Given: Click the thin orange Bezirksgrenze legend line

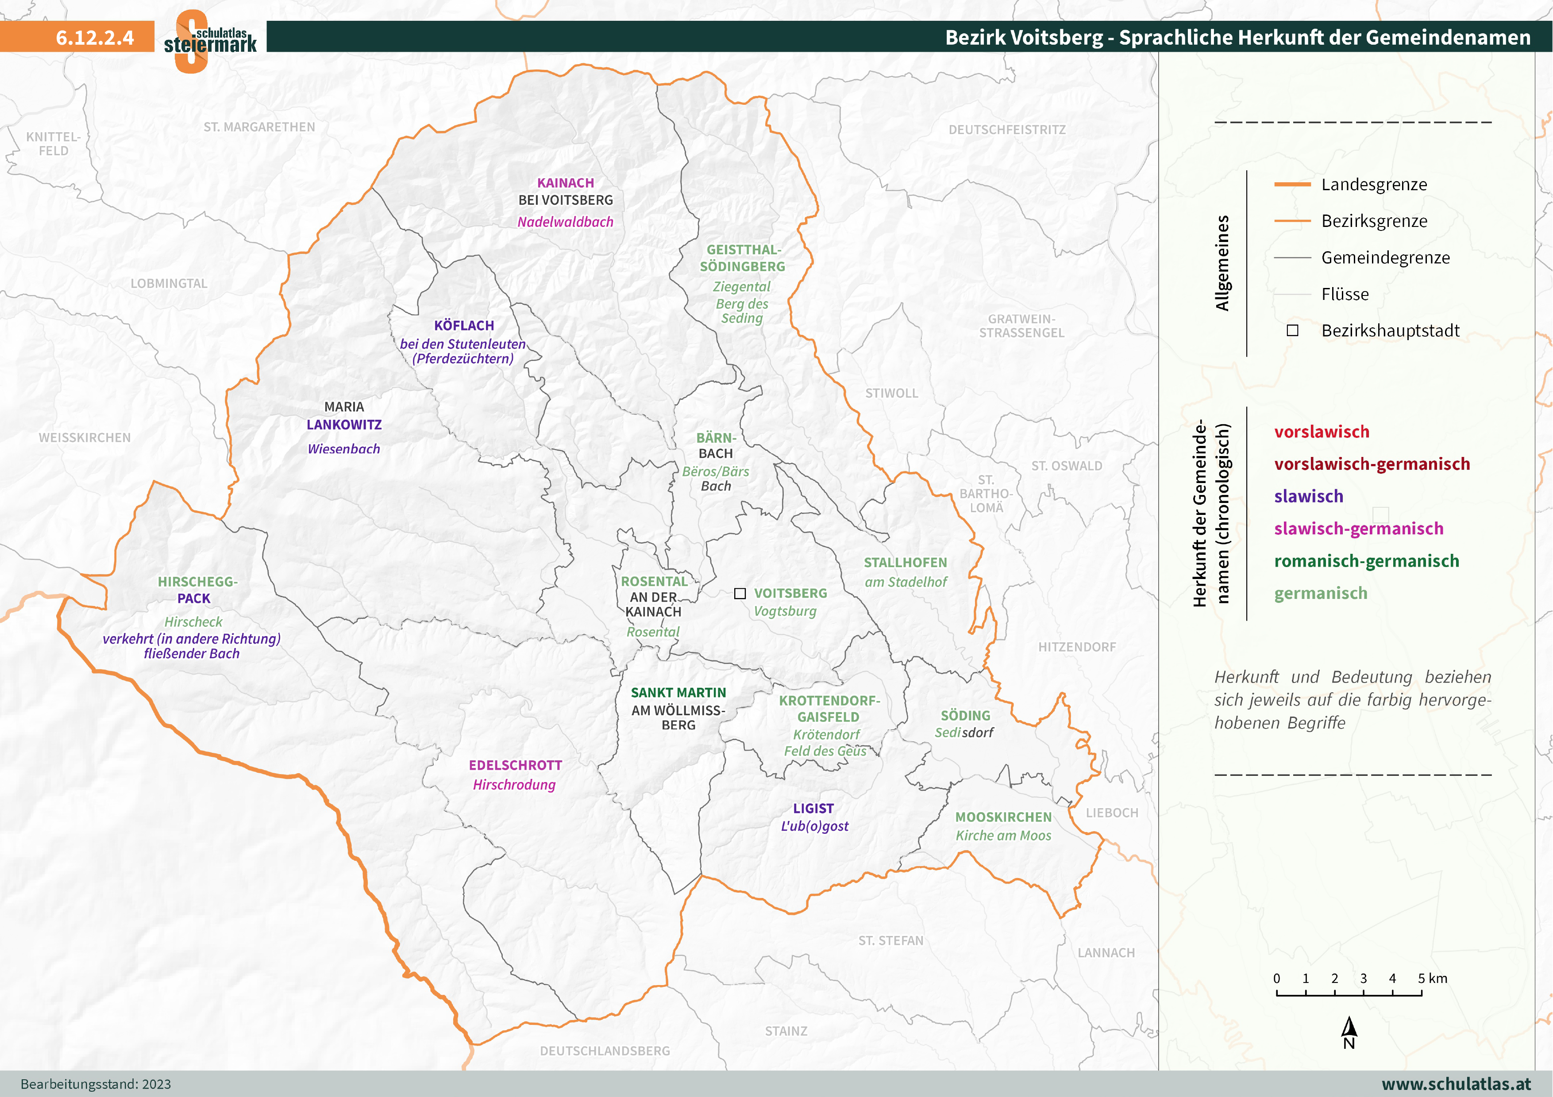Looking at the screenshot, I should point(1292,221).
